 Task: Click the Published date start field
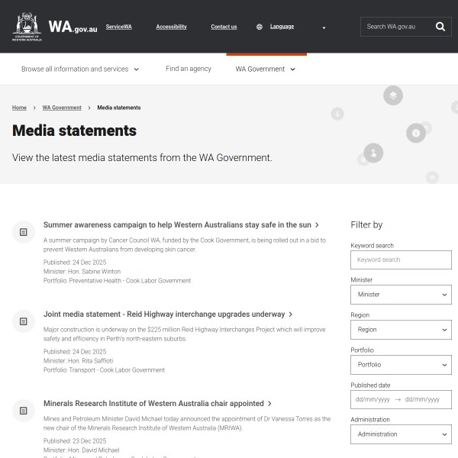pyautogui.click(x=373, y=399)
